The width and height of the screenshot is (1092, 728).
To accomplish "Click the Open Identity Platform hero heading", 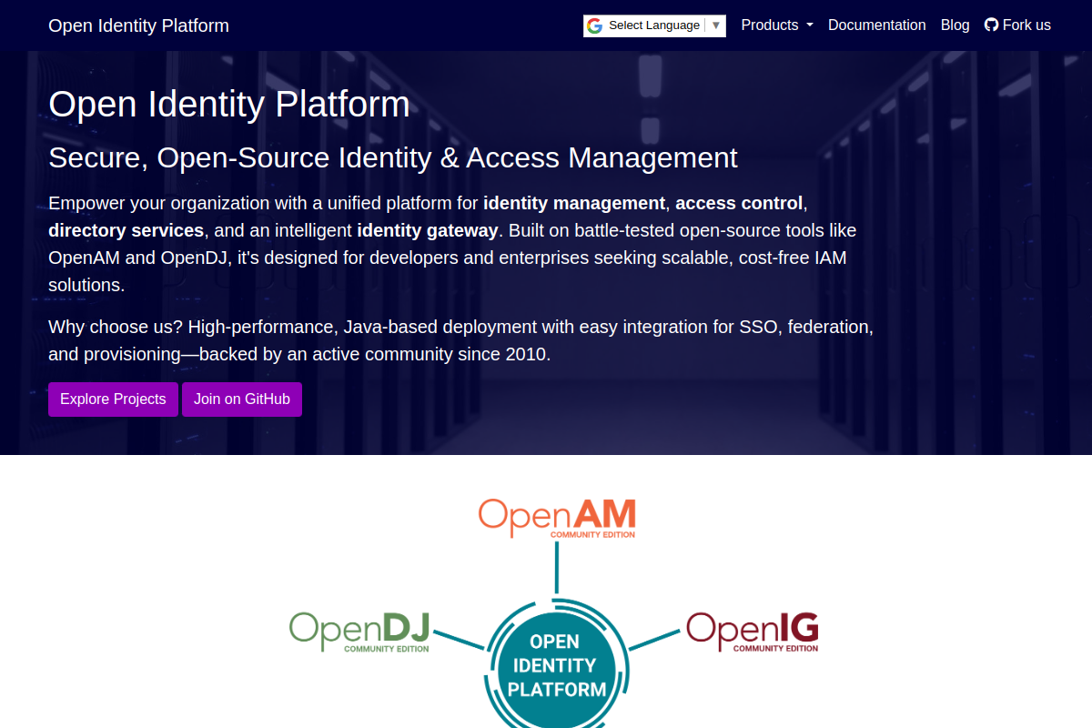I will (229, 104).
